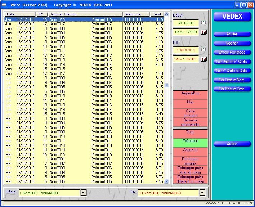255x207 pixels.
Task: Click Total 4.56 for Mer 22/09/2010 Nom0006
Action: pos(159,181)
